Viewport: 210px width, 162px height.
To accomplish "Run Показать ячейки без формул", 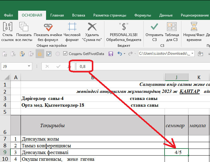I will (x=48, y=32).
